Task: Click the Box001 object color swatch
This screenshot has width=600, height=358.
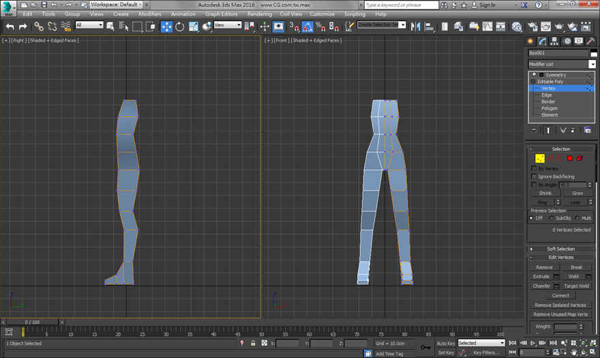Action: (593, 53)
